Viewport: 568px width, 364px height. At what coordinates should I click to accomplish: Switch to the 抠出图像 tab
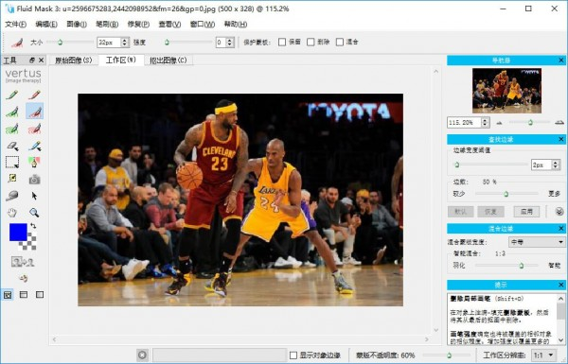click(169, 61)
